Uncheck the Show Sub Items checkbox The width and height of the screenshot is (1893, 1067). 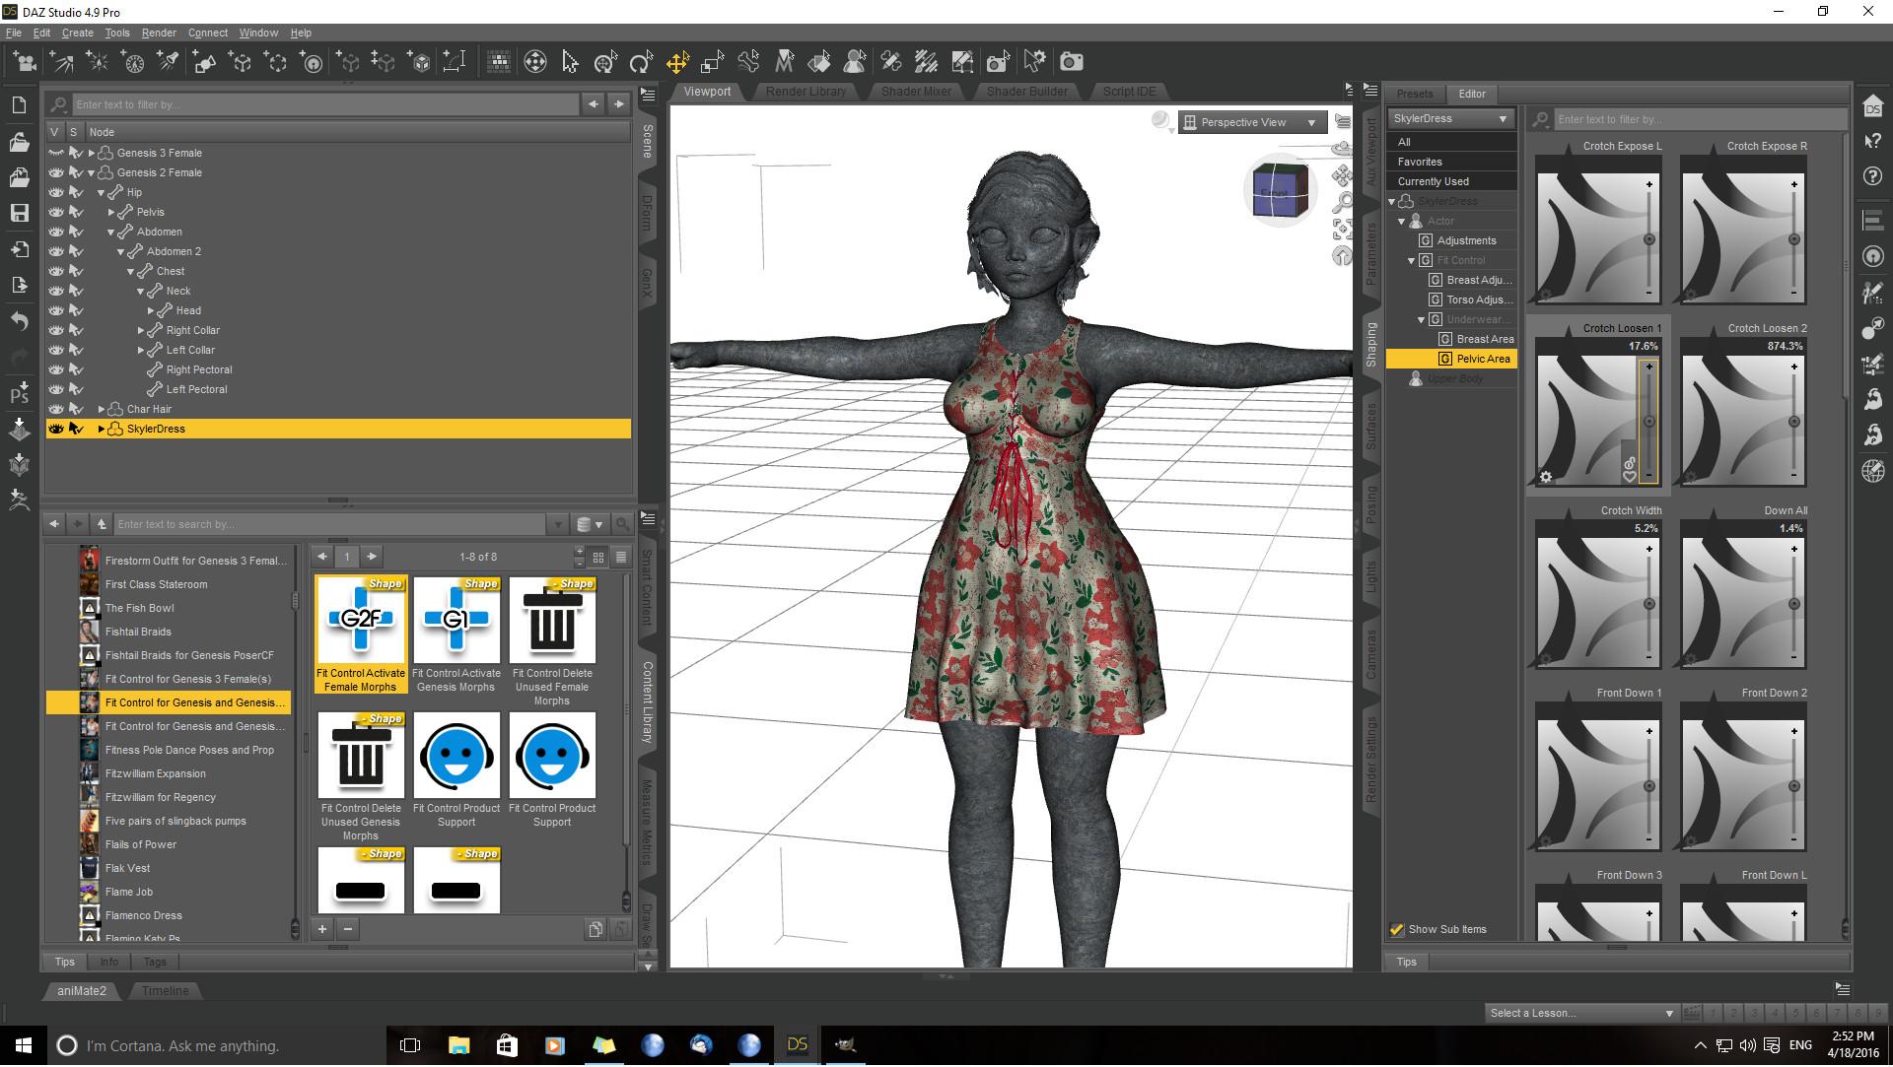(1396, 929)
